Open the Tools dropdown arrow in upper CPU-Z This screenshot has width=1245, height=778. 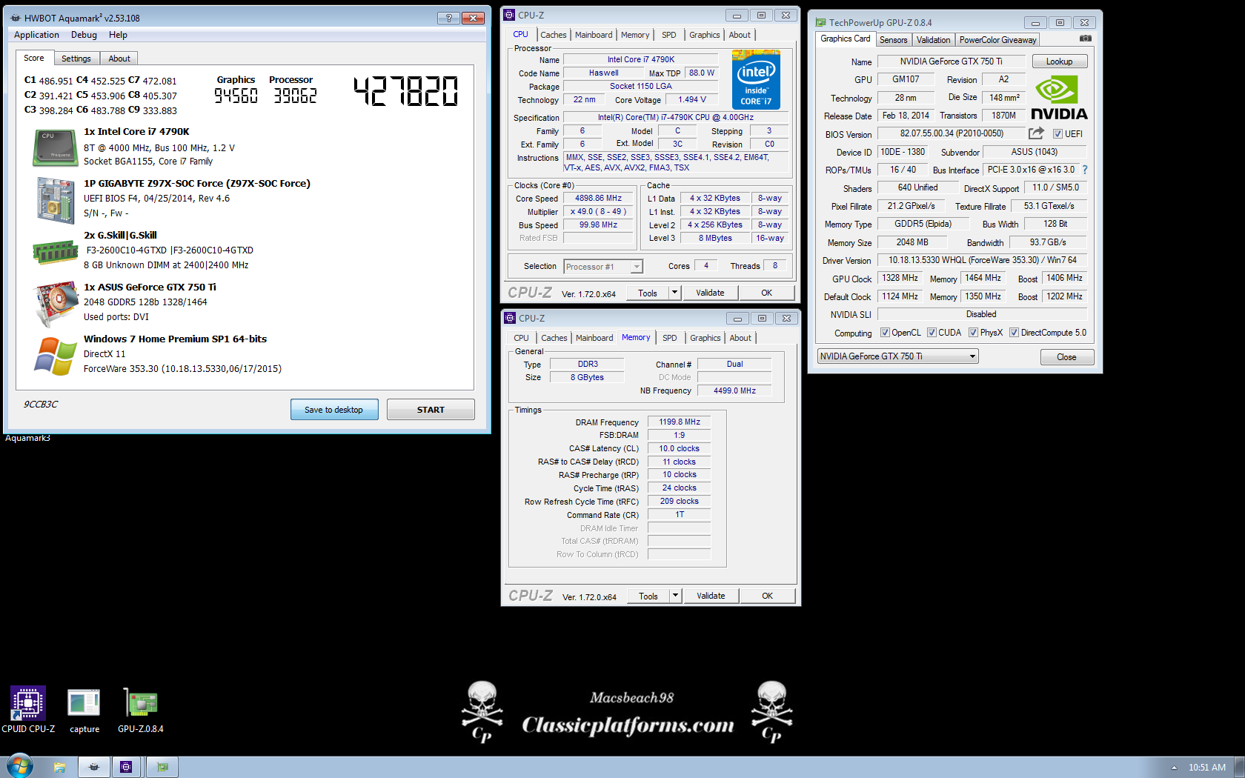pyautogui.click(x=674, y=293)
